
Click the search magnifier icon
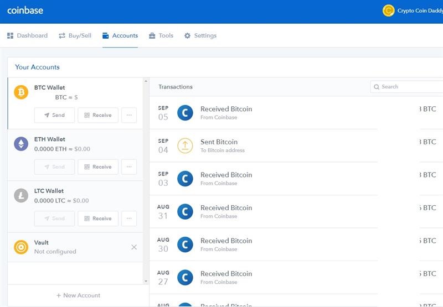click(377, 87)
